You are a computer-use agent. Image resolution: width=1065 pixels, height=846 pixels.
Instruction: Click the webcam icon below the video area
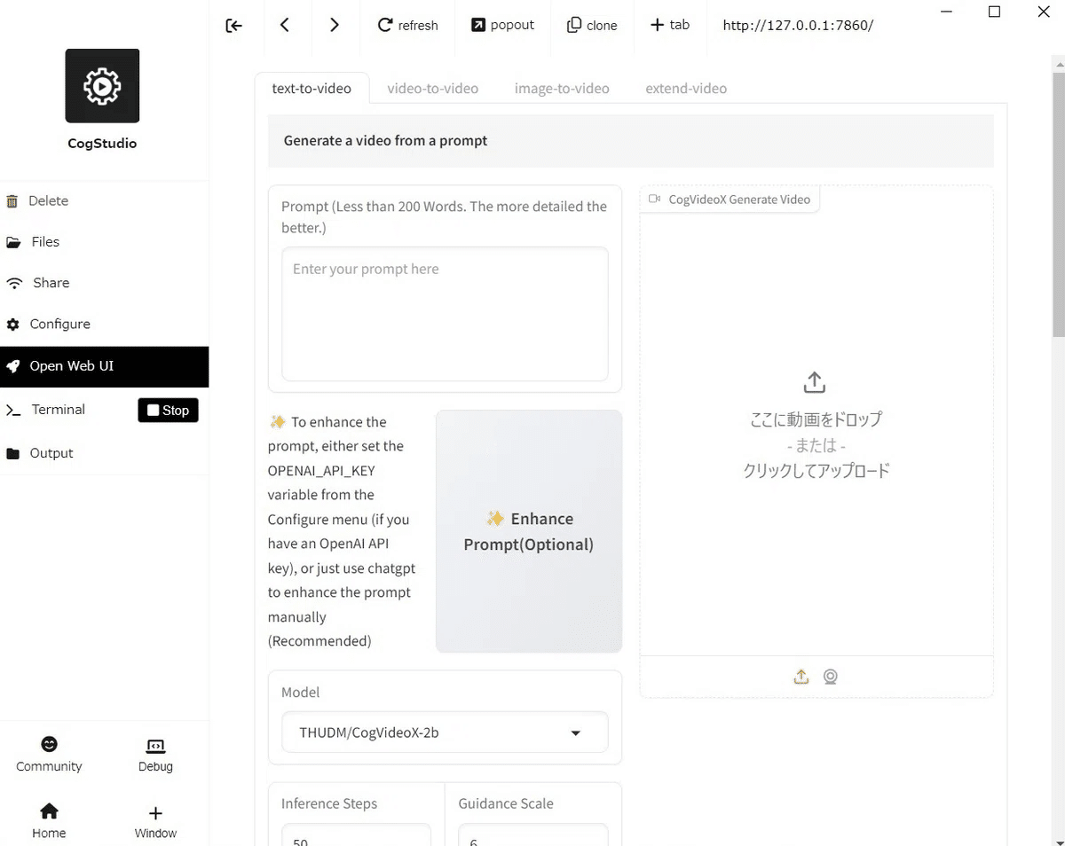[831, 677]
